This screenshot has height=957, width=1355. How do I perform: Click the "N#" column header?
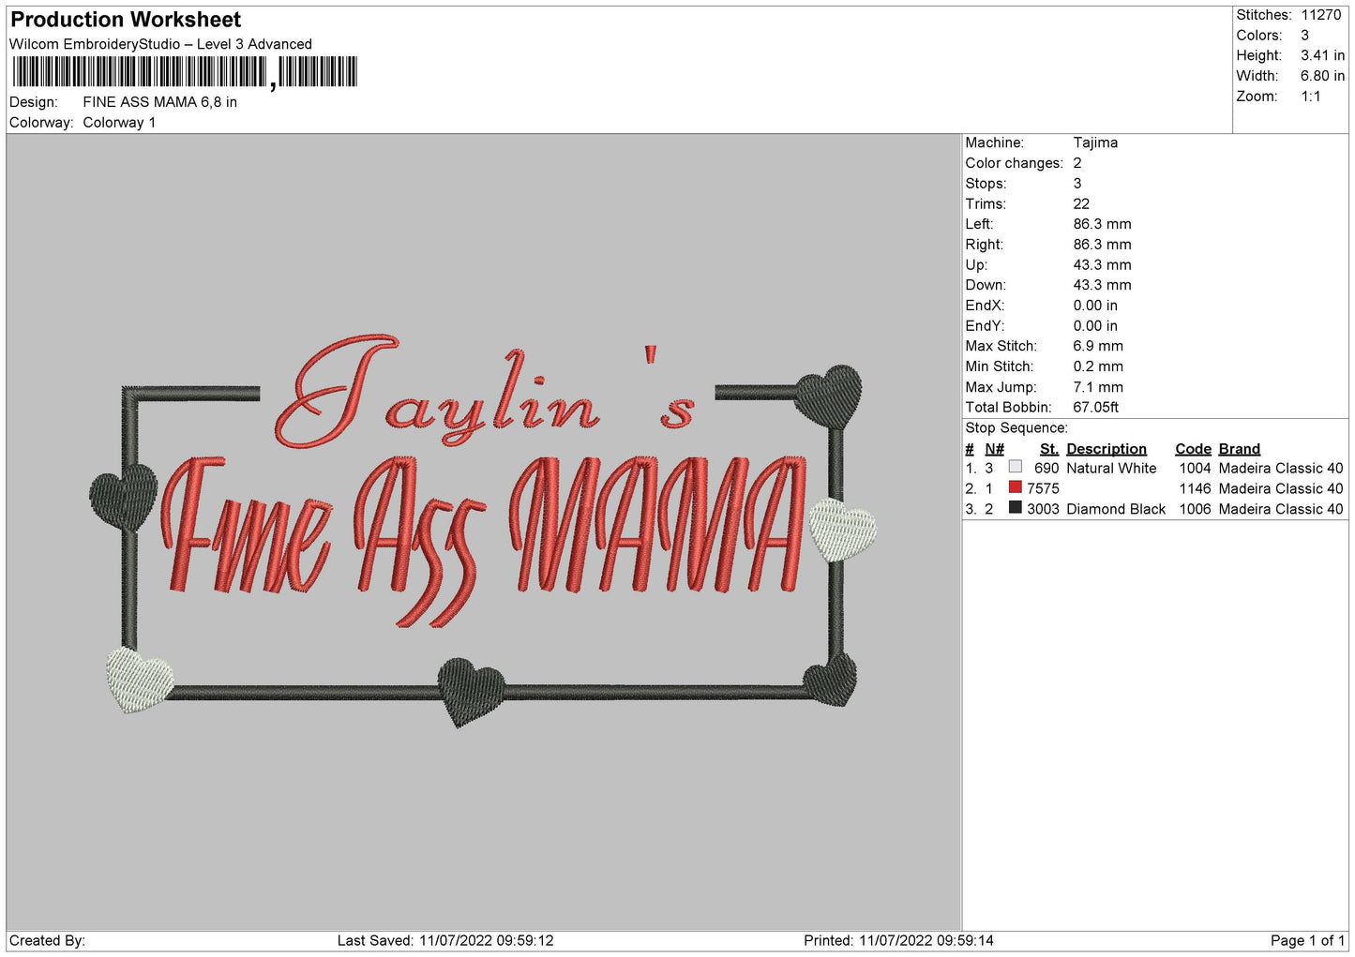(994, 449)
